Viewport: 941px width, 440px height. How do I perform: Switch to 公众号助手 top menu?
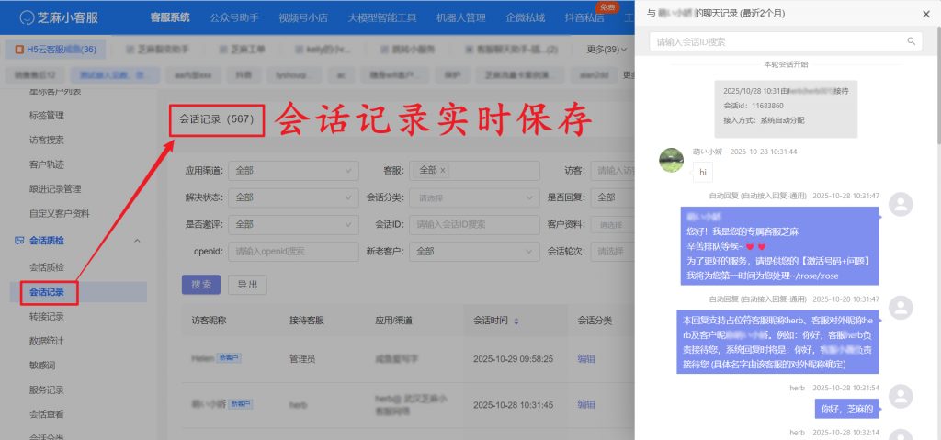pos(233,17)
